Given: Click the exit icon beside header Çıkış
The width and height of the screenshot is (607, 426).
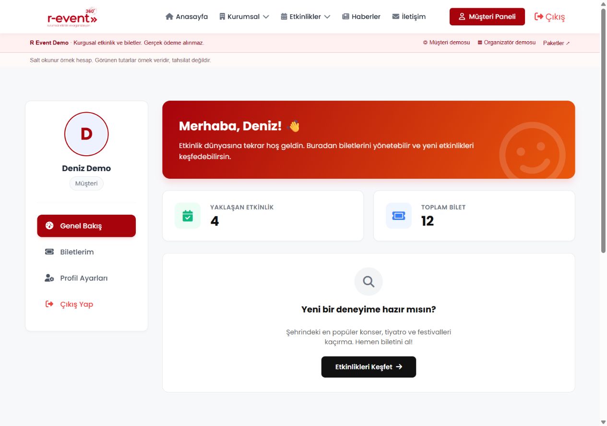Looking at the screenshot, I should (539, 17).
